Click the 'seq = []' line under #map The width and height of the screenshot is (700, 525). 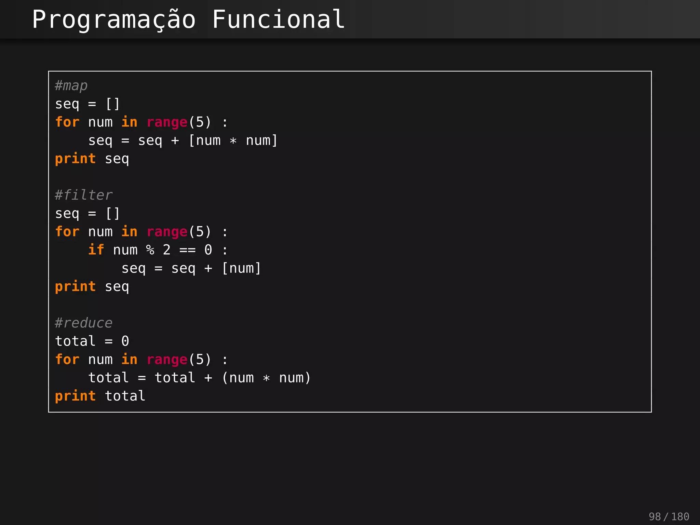pos(87,104)
